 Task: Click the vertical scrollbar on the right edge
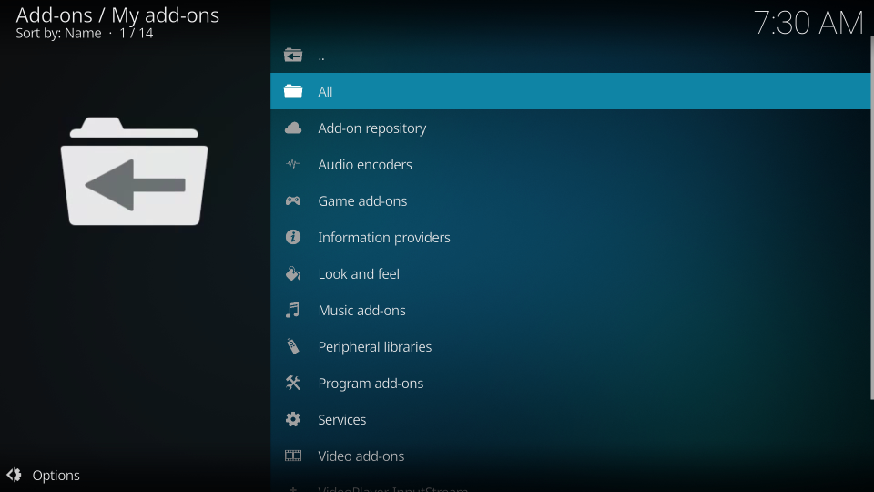click(x=870, y=219)
